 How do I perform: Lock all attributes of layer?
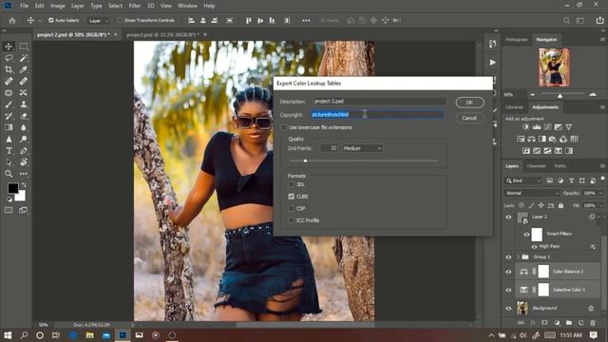[560, 205]
